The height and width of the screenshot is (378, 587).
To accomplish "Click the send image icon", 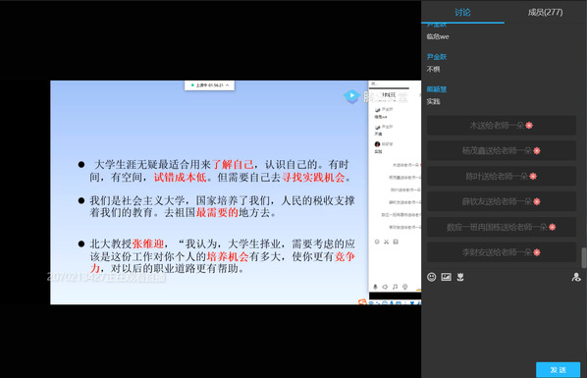I will tap(446, 277).
